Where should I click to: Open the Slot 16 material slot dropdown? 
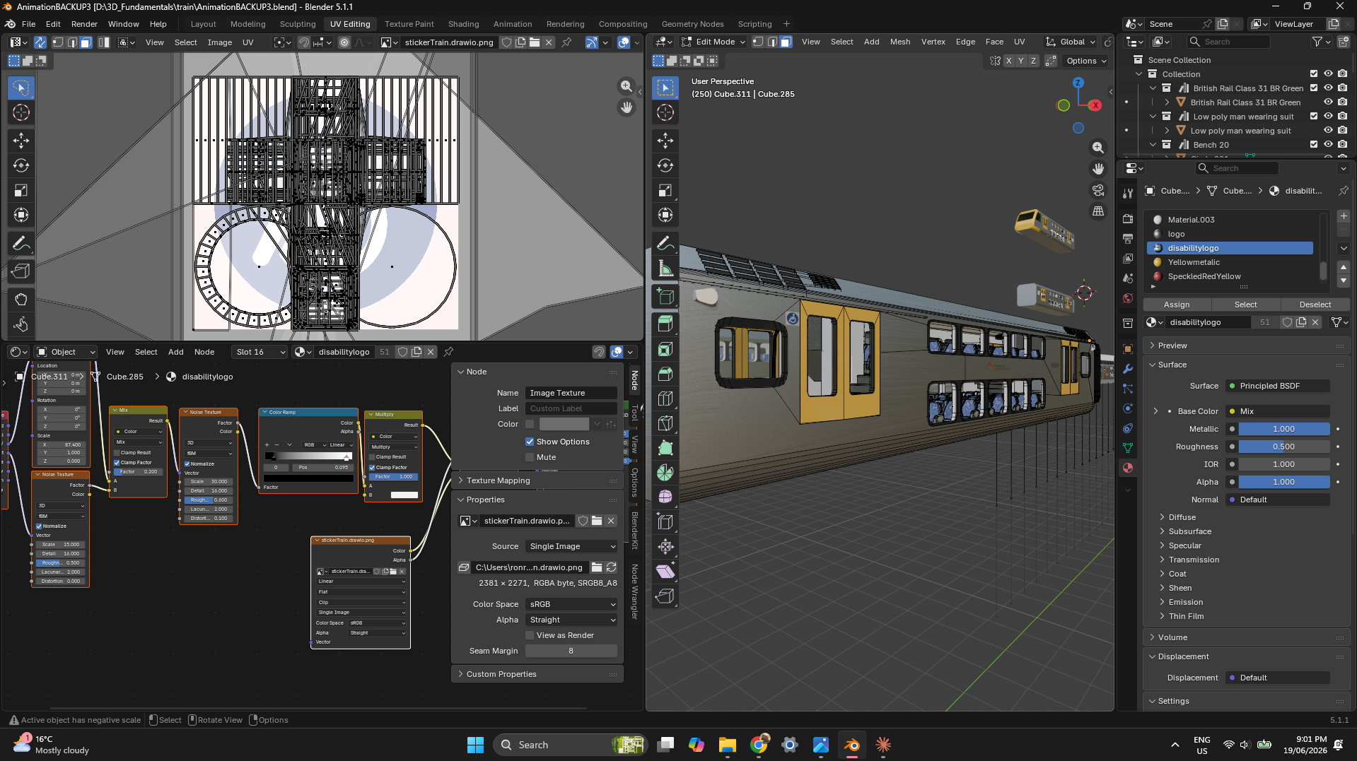pos(260,352)
